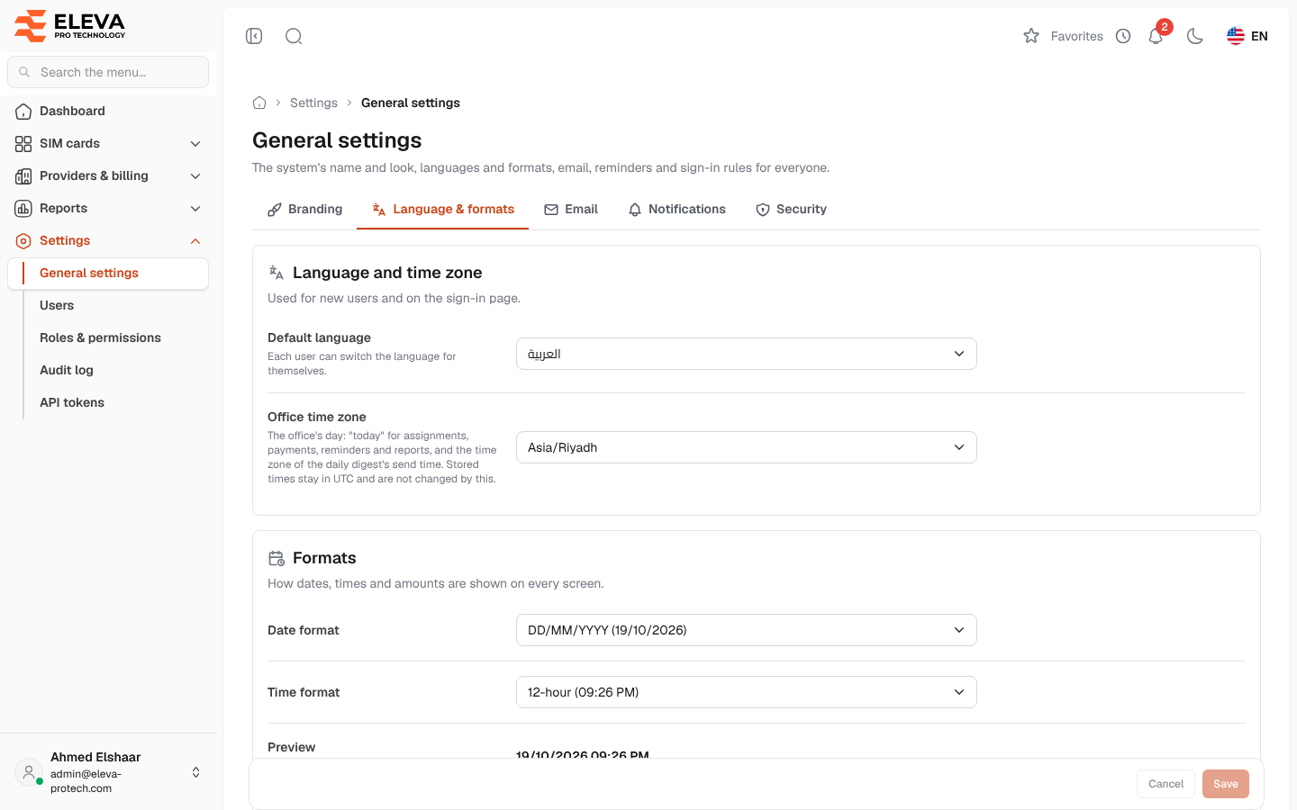Open recent history clock icon

tap(1123, 36)
